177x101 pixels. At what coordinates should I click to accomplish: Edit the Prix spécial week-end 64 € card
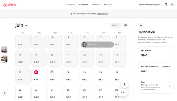(x=156, y=69)
